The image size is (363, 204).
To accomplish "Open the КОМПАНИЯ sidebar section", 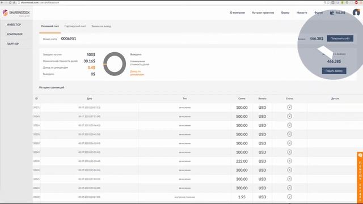I will coord(15,34).
